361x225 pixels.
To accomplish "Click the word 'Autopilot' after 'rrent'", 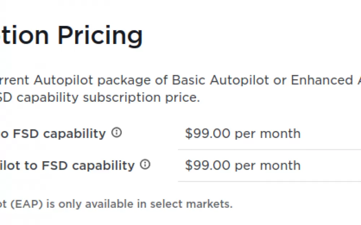I will pyautogui.click(x=63, y=80).
